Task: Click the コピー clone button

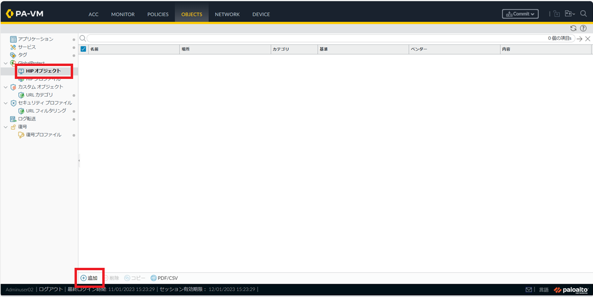Action: 135,278
